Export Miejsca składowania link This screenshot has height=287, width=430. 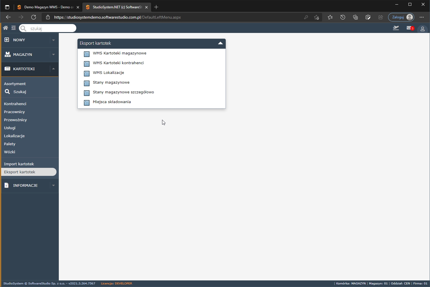(112, 102)
